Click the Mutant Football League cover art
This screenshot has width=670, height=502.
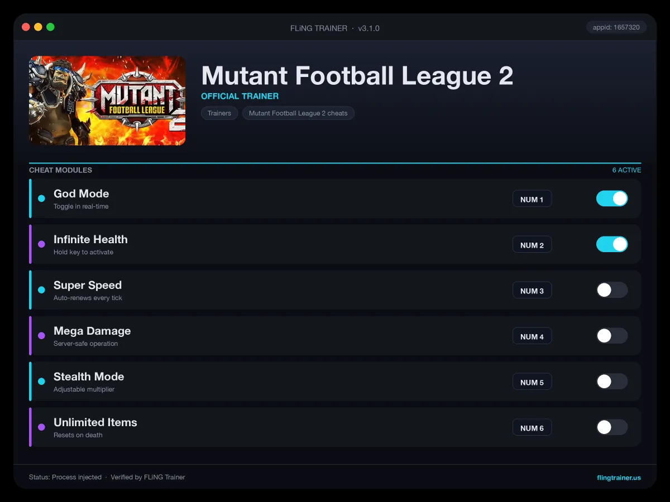click(107, 100)
